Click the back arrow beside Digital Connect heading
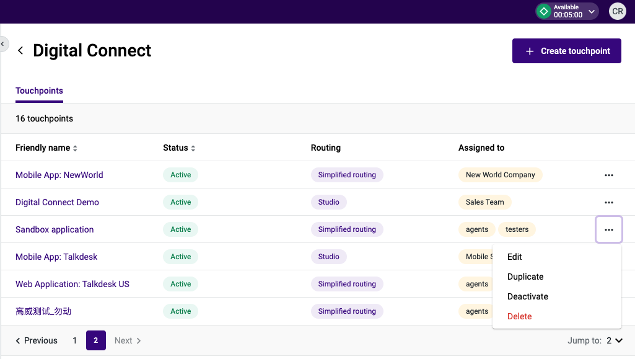 click(x=20, y=50)
